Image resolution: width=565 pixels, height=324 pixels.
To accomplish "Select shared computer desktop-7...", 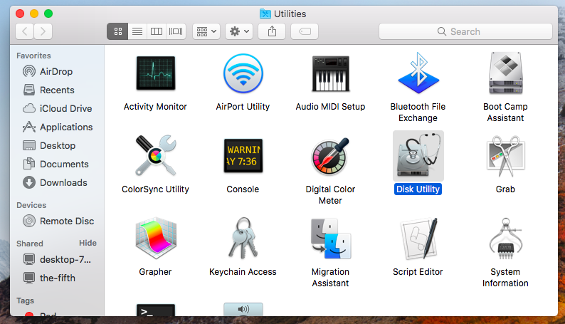I will tap(58, 259).
